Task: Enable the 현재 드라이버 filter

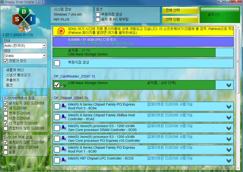Action: [6, 113]
